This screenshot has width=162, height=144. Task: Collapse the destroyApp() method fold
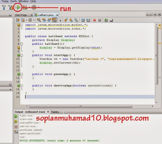22,86
